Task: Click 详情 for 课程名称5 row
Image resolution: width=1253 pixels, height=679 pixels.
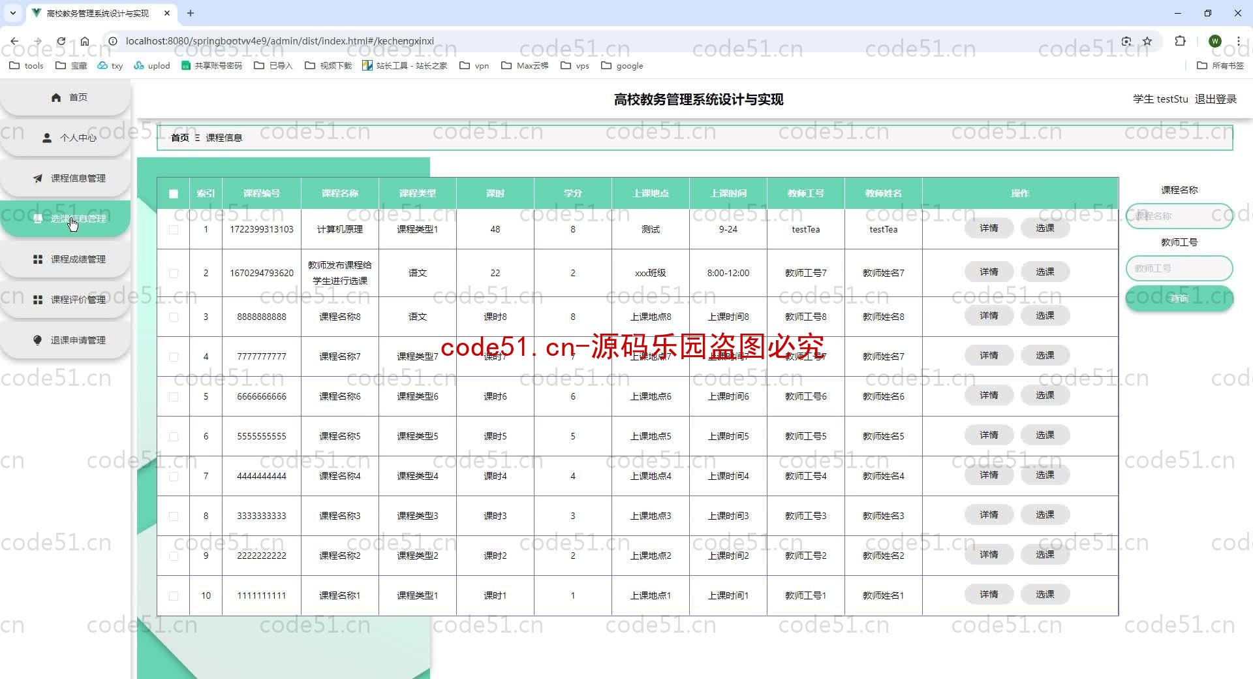Action: (x=989, y=435)
